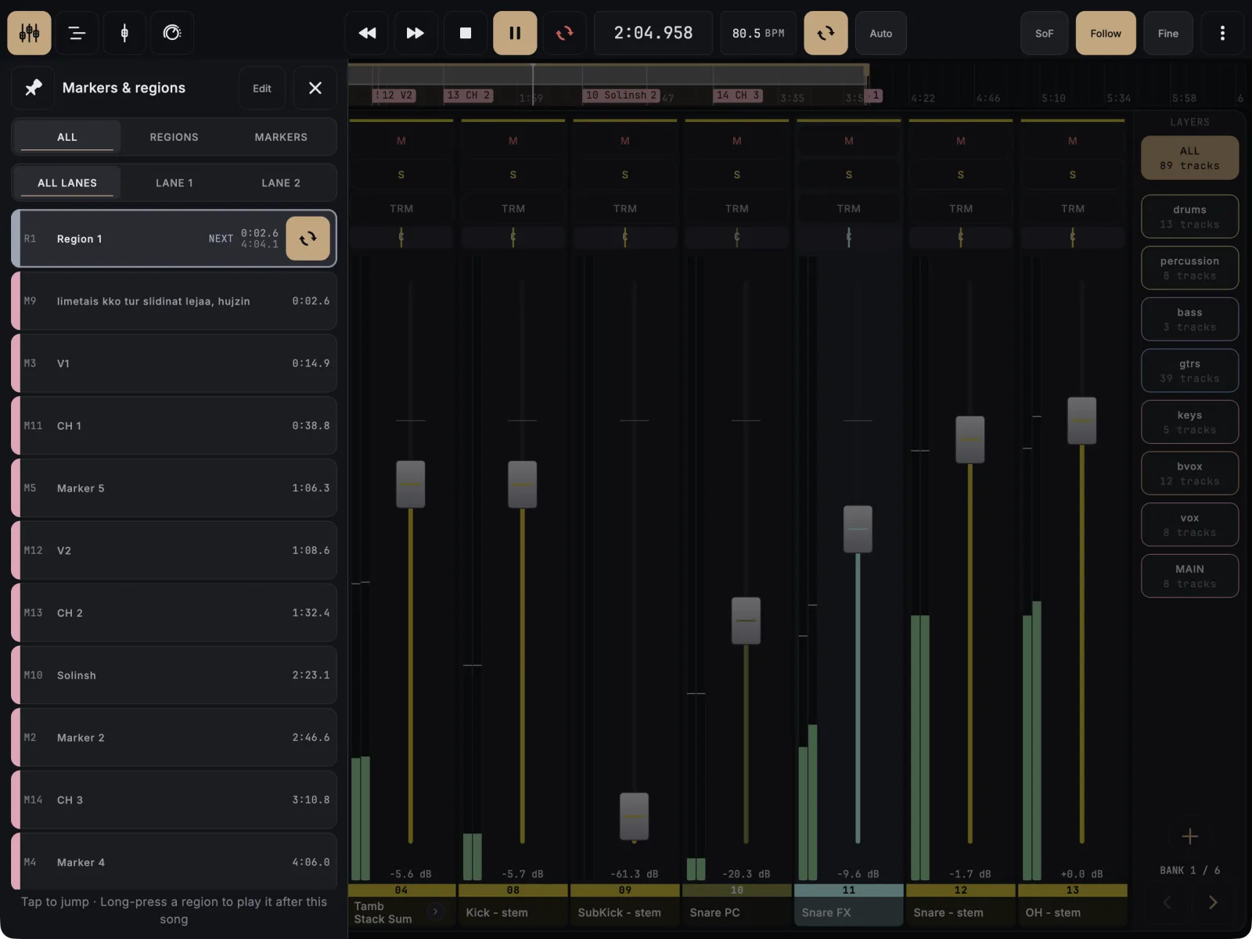Mute the OH - stem channel
Viewport: 1252px width, 939px height.
(1073, 141)
